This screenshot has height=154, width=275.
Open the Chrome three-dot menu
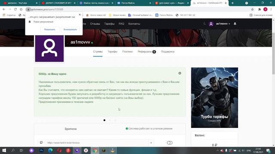click(x=271, y=9)
